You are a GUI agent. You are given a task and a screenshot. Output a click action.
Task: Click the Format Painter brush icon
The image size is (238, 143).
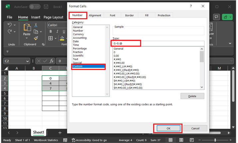point(36,38)
